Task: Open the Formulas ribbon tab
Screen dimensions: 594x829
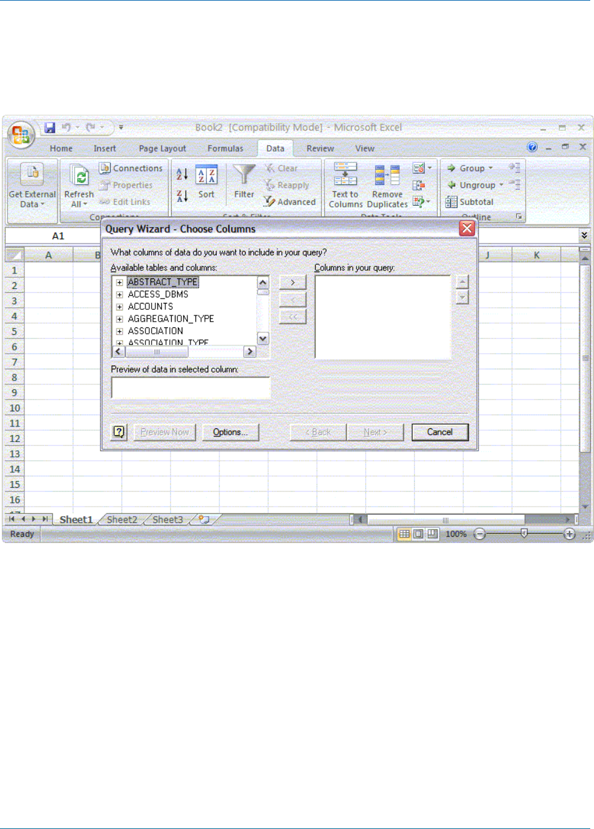Action: pyautogui.click(x=226, y=149)
